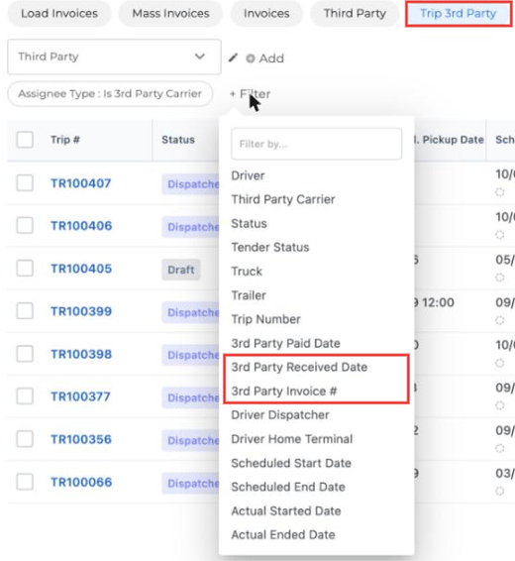
Task: Choose Driver Home Terminal filter option
Action: pos(291,439)
